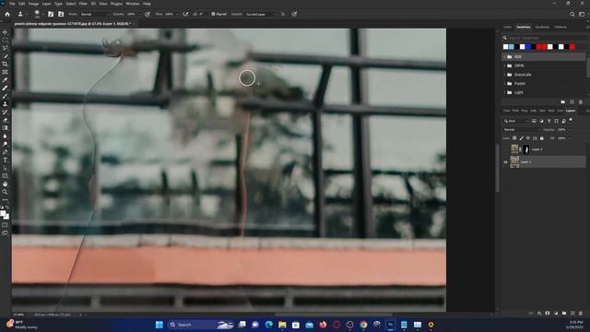Select the Type tool in toolbar
The width and height of the screenshot is (590, 332).
point(5,160)
